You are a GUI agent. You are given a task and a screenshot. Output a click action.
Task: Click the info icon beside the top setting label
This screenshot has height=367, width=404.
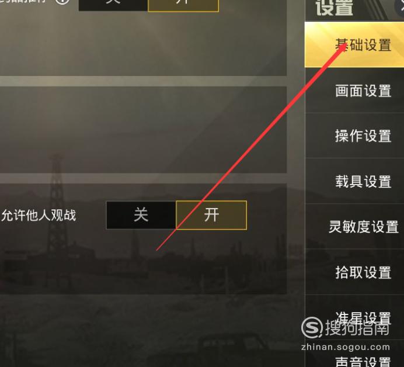click(62, 1)
